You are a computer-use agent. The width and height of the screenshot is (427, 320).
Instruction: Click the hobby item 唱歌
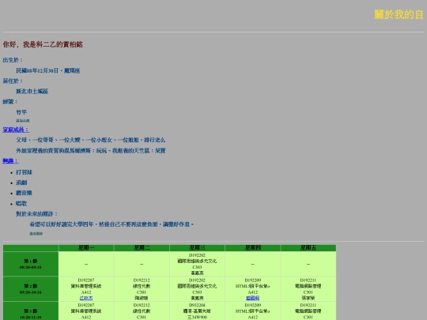[x=21, y=203]
